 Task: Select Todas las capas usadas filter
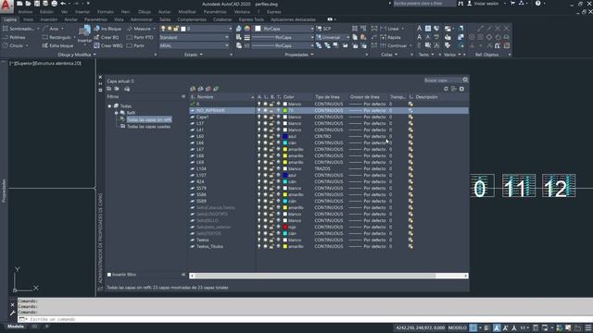click(148, 127)
